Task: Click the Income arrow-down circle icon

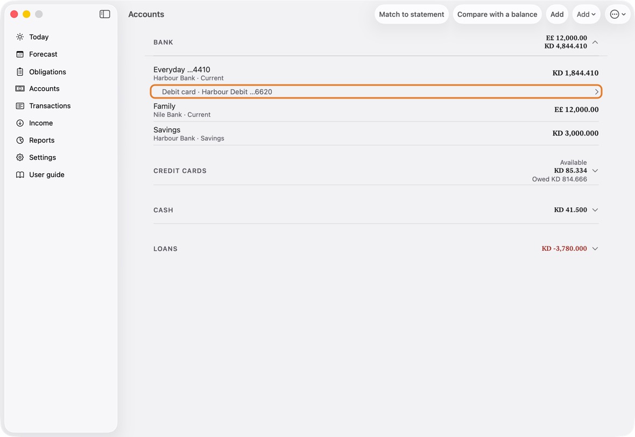Action: coord(20,123)
